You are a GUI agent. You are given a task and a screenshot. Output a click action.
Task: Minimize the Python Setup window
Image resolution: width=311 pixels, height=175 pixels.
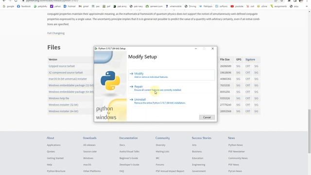click(196, 49)
